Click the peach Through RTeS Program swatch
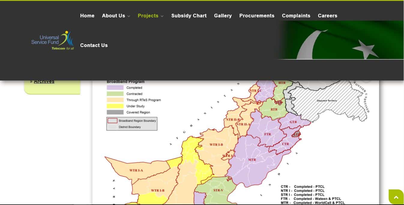 click(115, 100)
